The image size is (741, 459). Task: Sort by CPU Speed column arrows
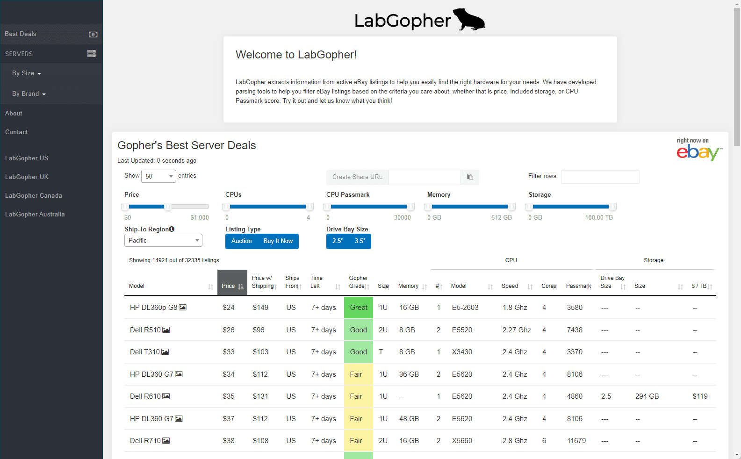[x=530, y=287]
